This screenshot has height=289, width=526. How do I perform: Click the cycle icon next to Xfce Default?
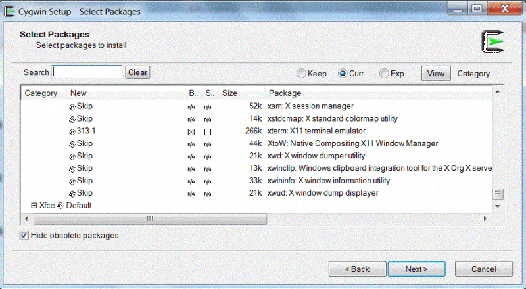point(60,206)
